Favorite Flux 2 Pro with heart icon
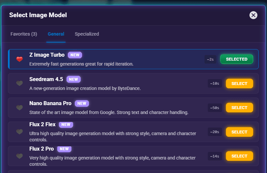 pos(20,156)
